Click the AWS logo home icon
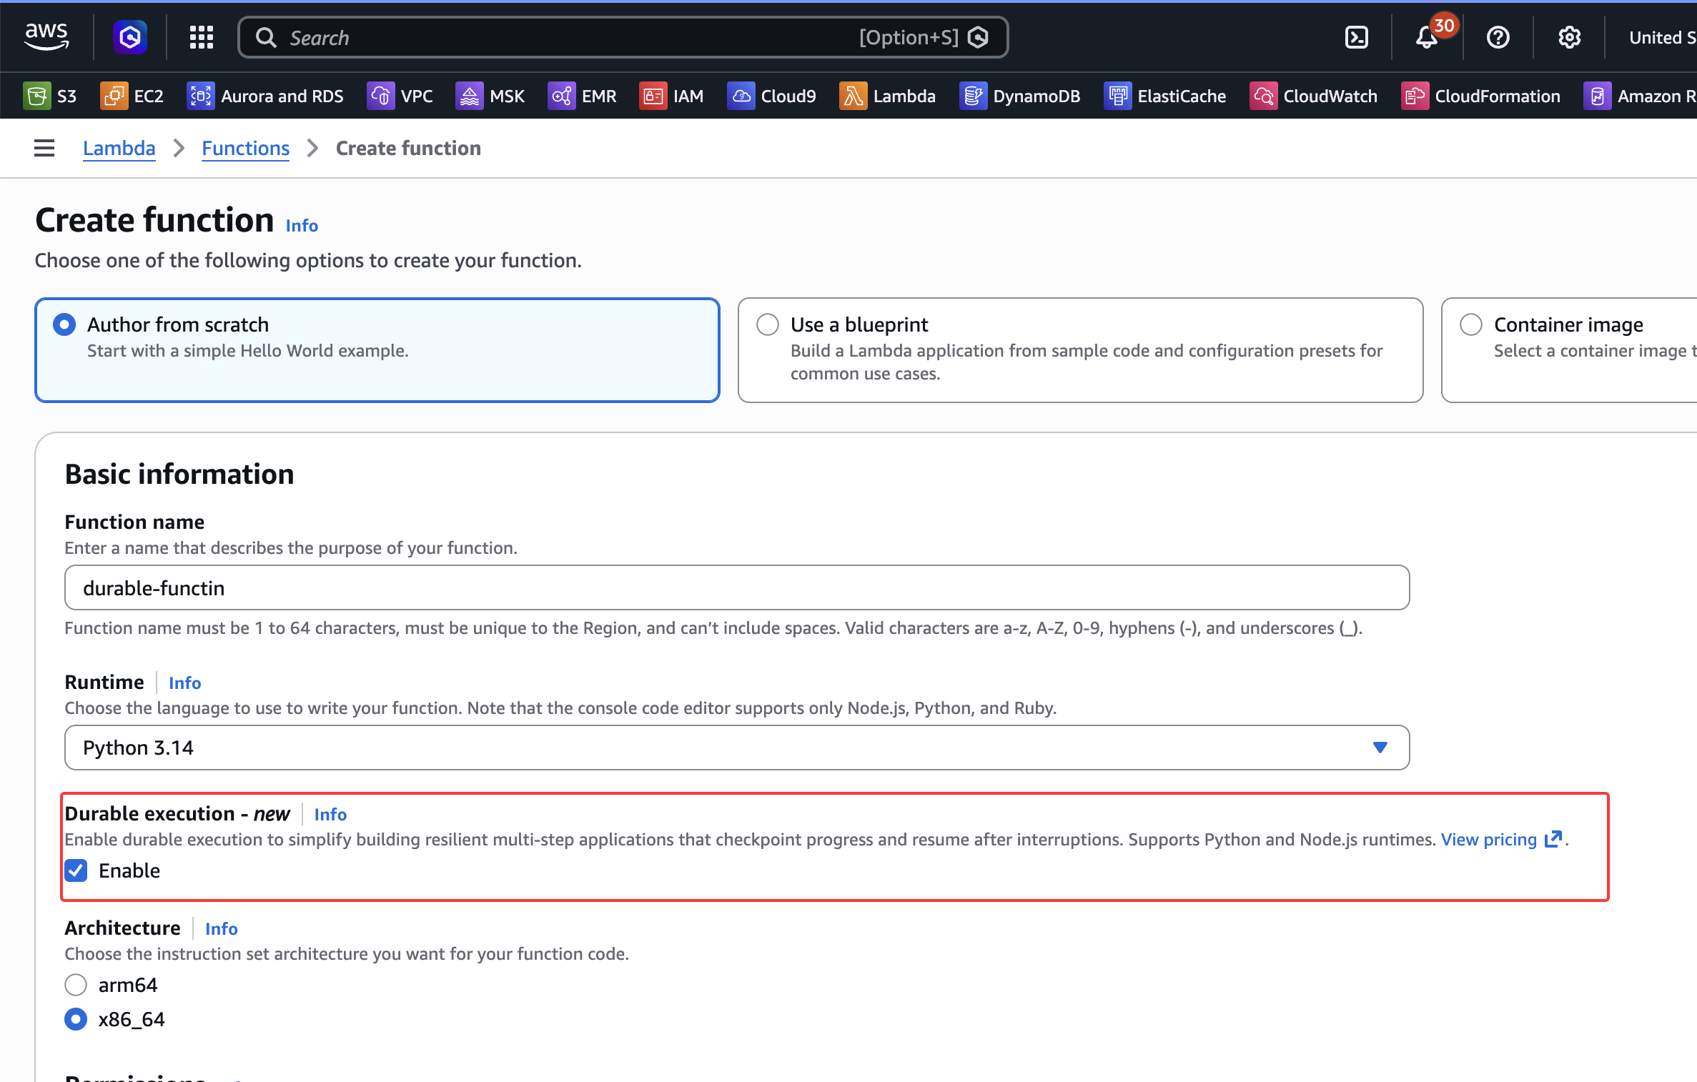Image resolution: width=1697 pixels, height=1082 pixels. pyautogui.click(x=46, y=36)
